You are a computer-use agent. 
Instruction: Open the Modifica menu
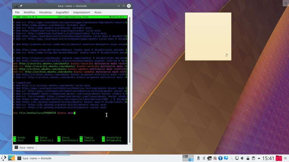click(x=29, y=12)
